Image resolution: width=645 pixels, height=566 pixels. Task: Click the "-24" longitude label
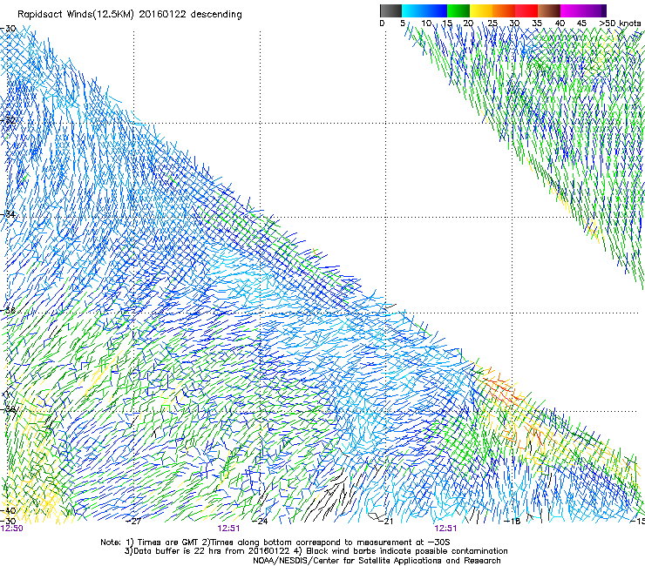(x=260, y=522)
